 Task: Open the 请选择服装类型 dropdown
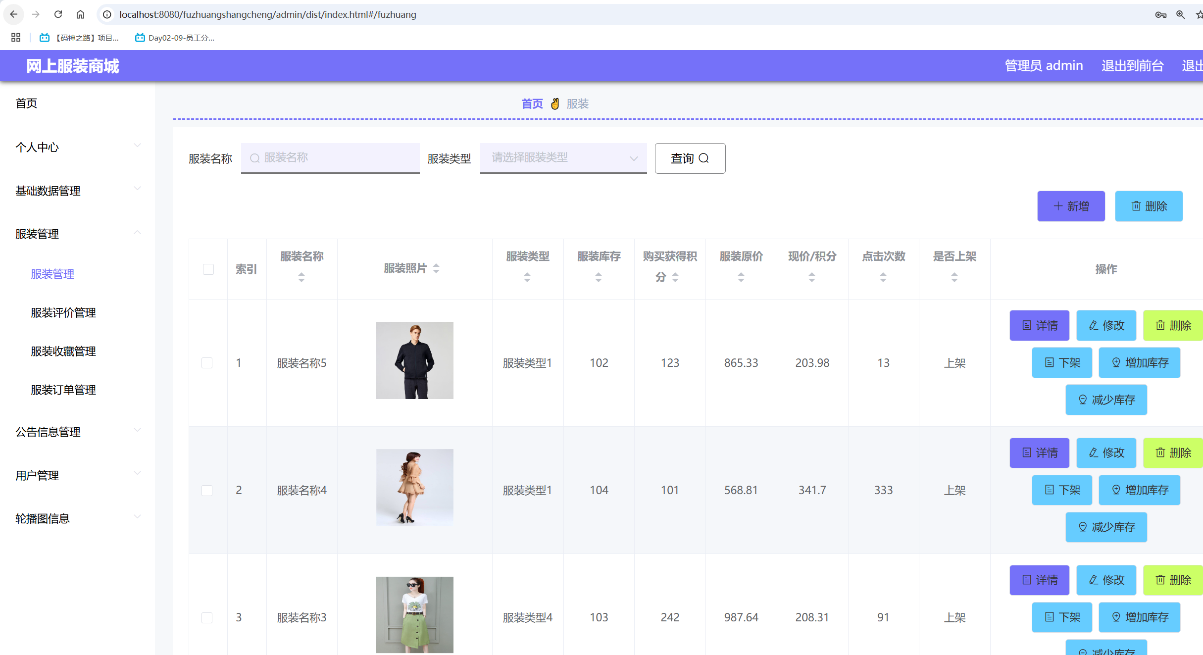(563, 158)
